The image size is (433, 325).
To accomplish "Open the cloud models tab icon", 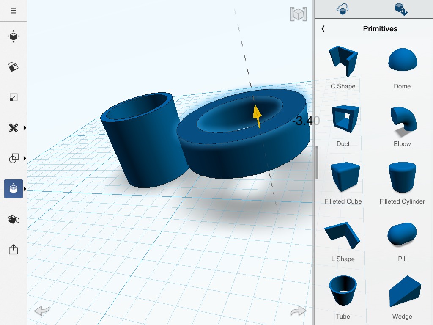I will pyautogui.click(x=343, y=9).
